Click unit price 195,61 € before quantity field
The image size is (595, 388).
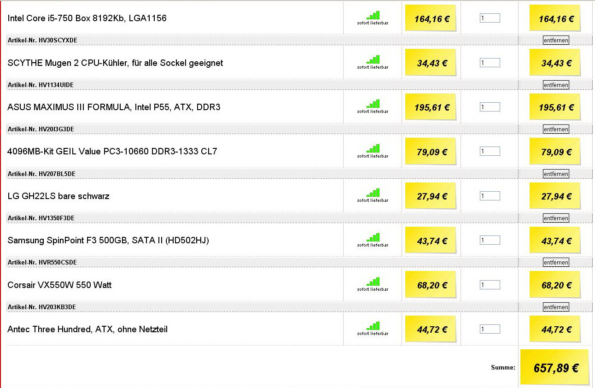431,107
